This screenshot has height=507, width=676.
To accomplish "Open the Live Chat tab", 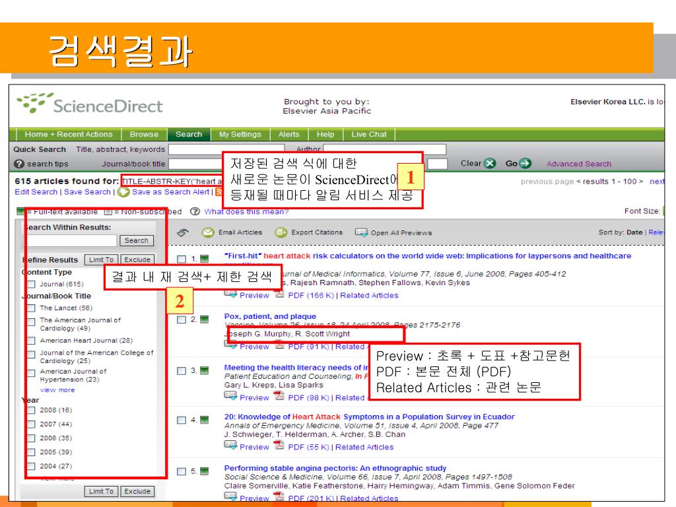I will pos(369,134).
